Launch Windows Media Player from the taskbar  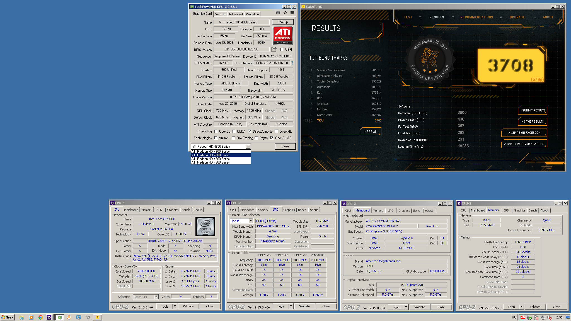click(31, 317)
